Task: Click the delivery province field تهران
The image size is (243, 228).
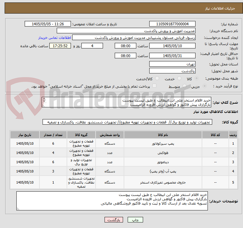Action: point(172,64)
